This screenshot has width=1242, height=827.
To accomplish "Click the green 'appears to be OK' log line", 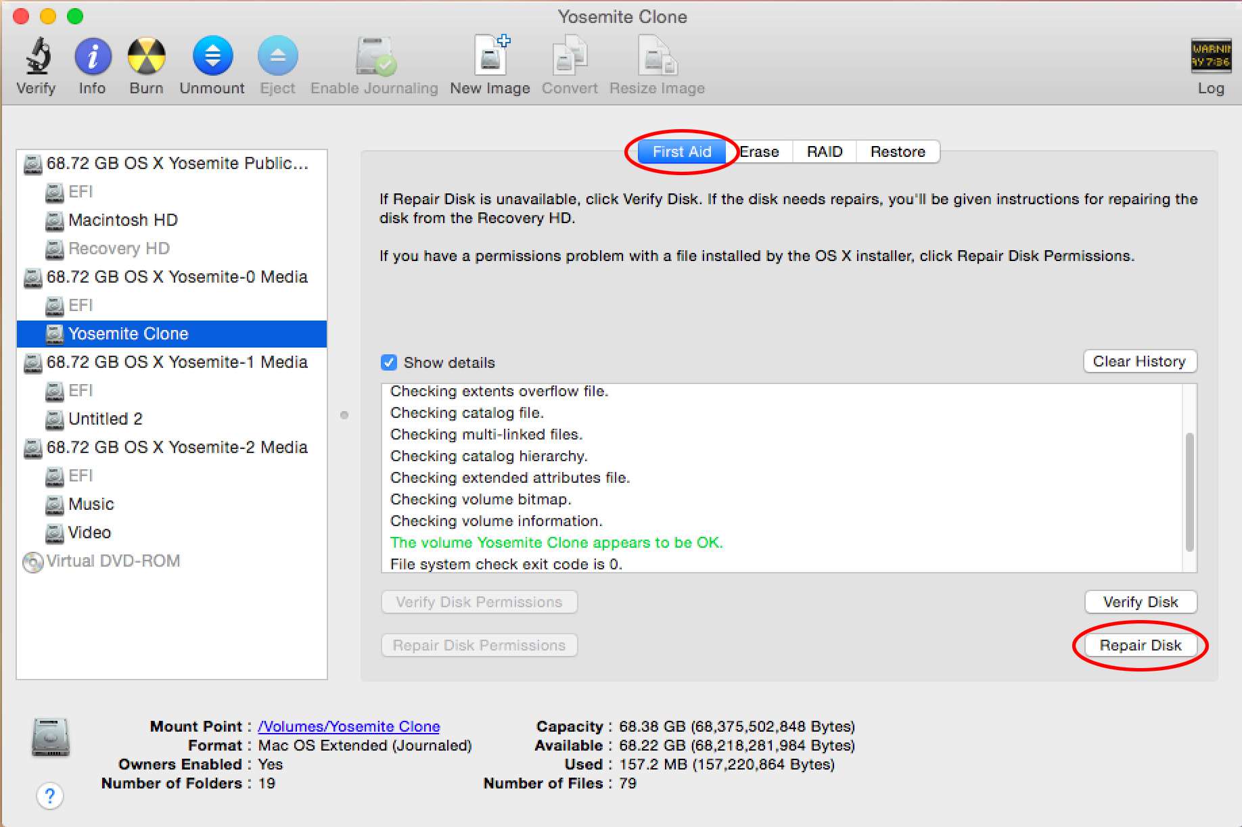I will click(557, 543).
